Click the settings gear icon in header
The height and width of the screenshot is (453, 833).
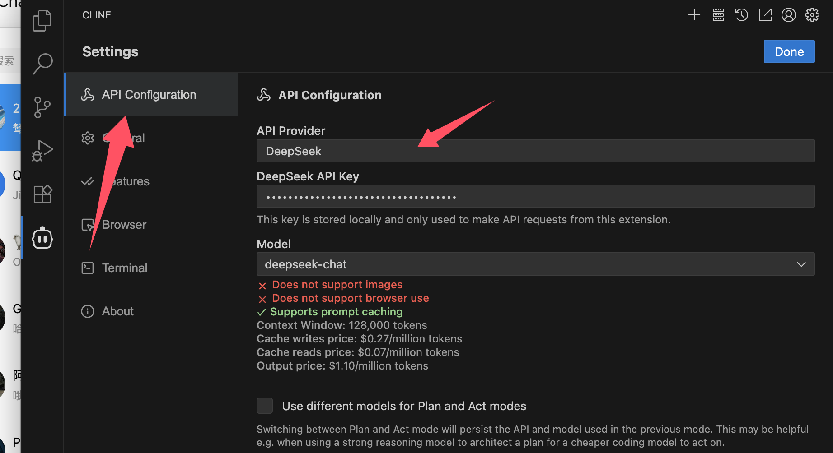(812, 15)
